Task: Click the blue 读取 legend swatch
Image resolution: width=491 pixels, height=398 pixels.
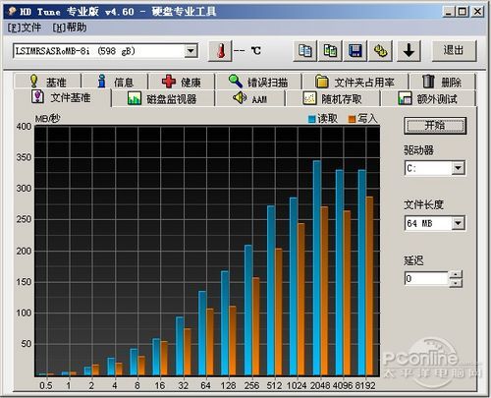Action: coord(312,119)
